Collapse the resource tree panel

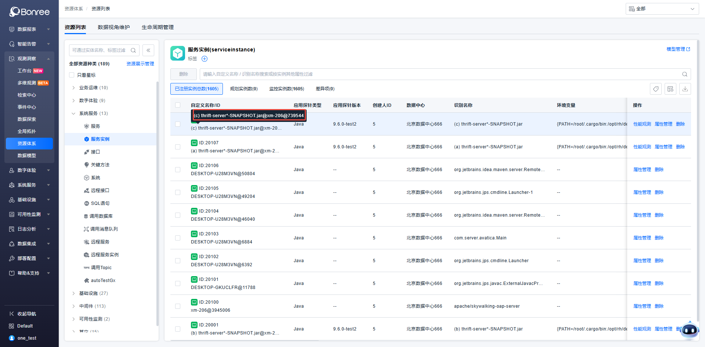click(x=148, y=50)
